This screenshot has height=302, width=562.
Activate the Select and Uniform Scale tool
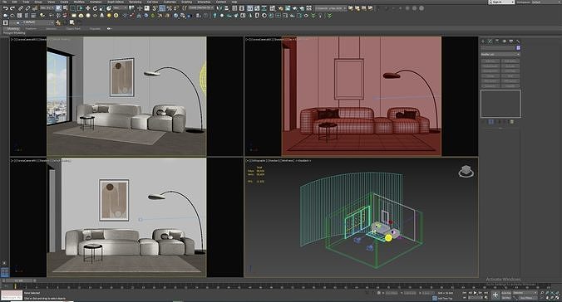tap(102, 7)
